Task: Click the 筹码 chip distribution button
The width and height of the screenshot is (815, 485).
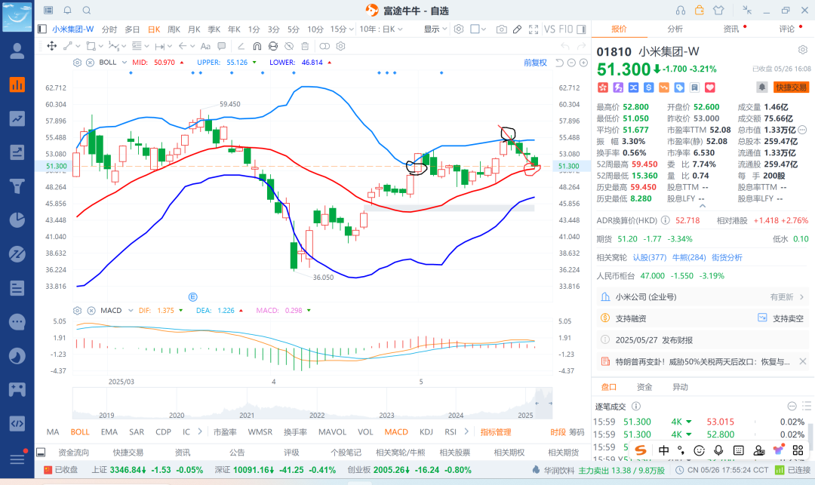Action: click(577, 432)
